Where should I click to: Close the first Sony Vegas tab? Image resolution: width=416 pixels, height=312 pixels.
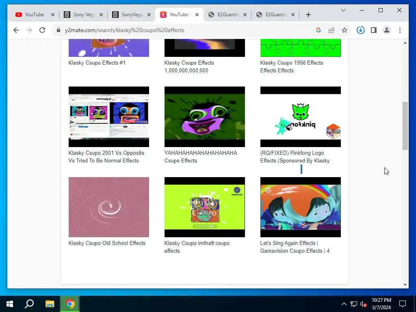101,15
